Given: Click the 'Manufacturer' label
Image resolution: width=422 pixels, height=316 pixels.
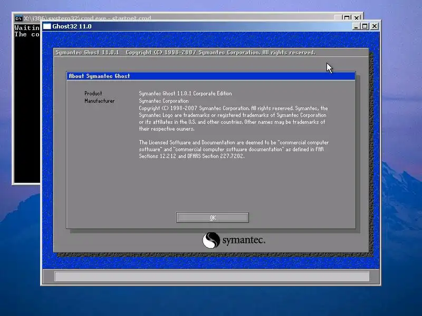Looking at the screenshot, I should pos(99,101).
